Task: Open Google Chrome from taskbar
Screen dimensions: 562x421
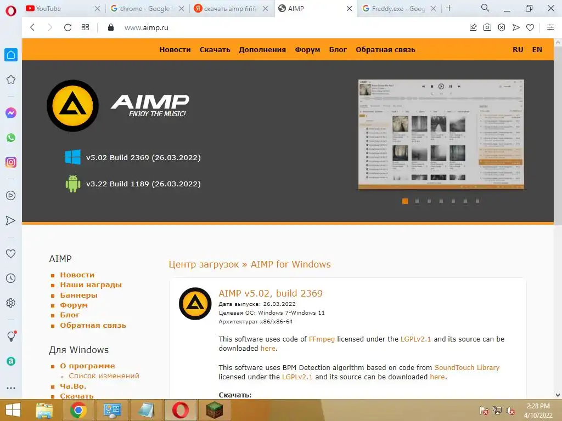Action: tap(78, 410)
